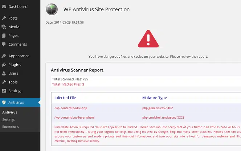The width and height of the screenshot is (241, 151).
Task: Click the Pages icon in sidebar
Action: click(x=4, y=36)
